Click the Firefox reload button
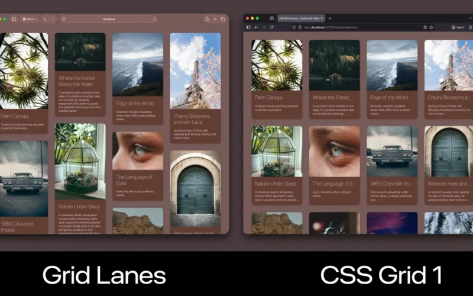This screenshot has width=473, height=296. coord(272,27)
